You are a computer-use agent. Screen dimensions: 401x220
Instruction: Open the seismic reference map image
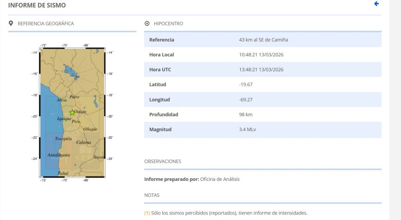[x=72, y=112]
